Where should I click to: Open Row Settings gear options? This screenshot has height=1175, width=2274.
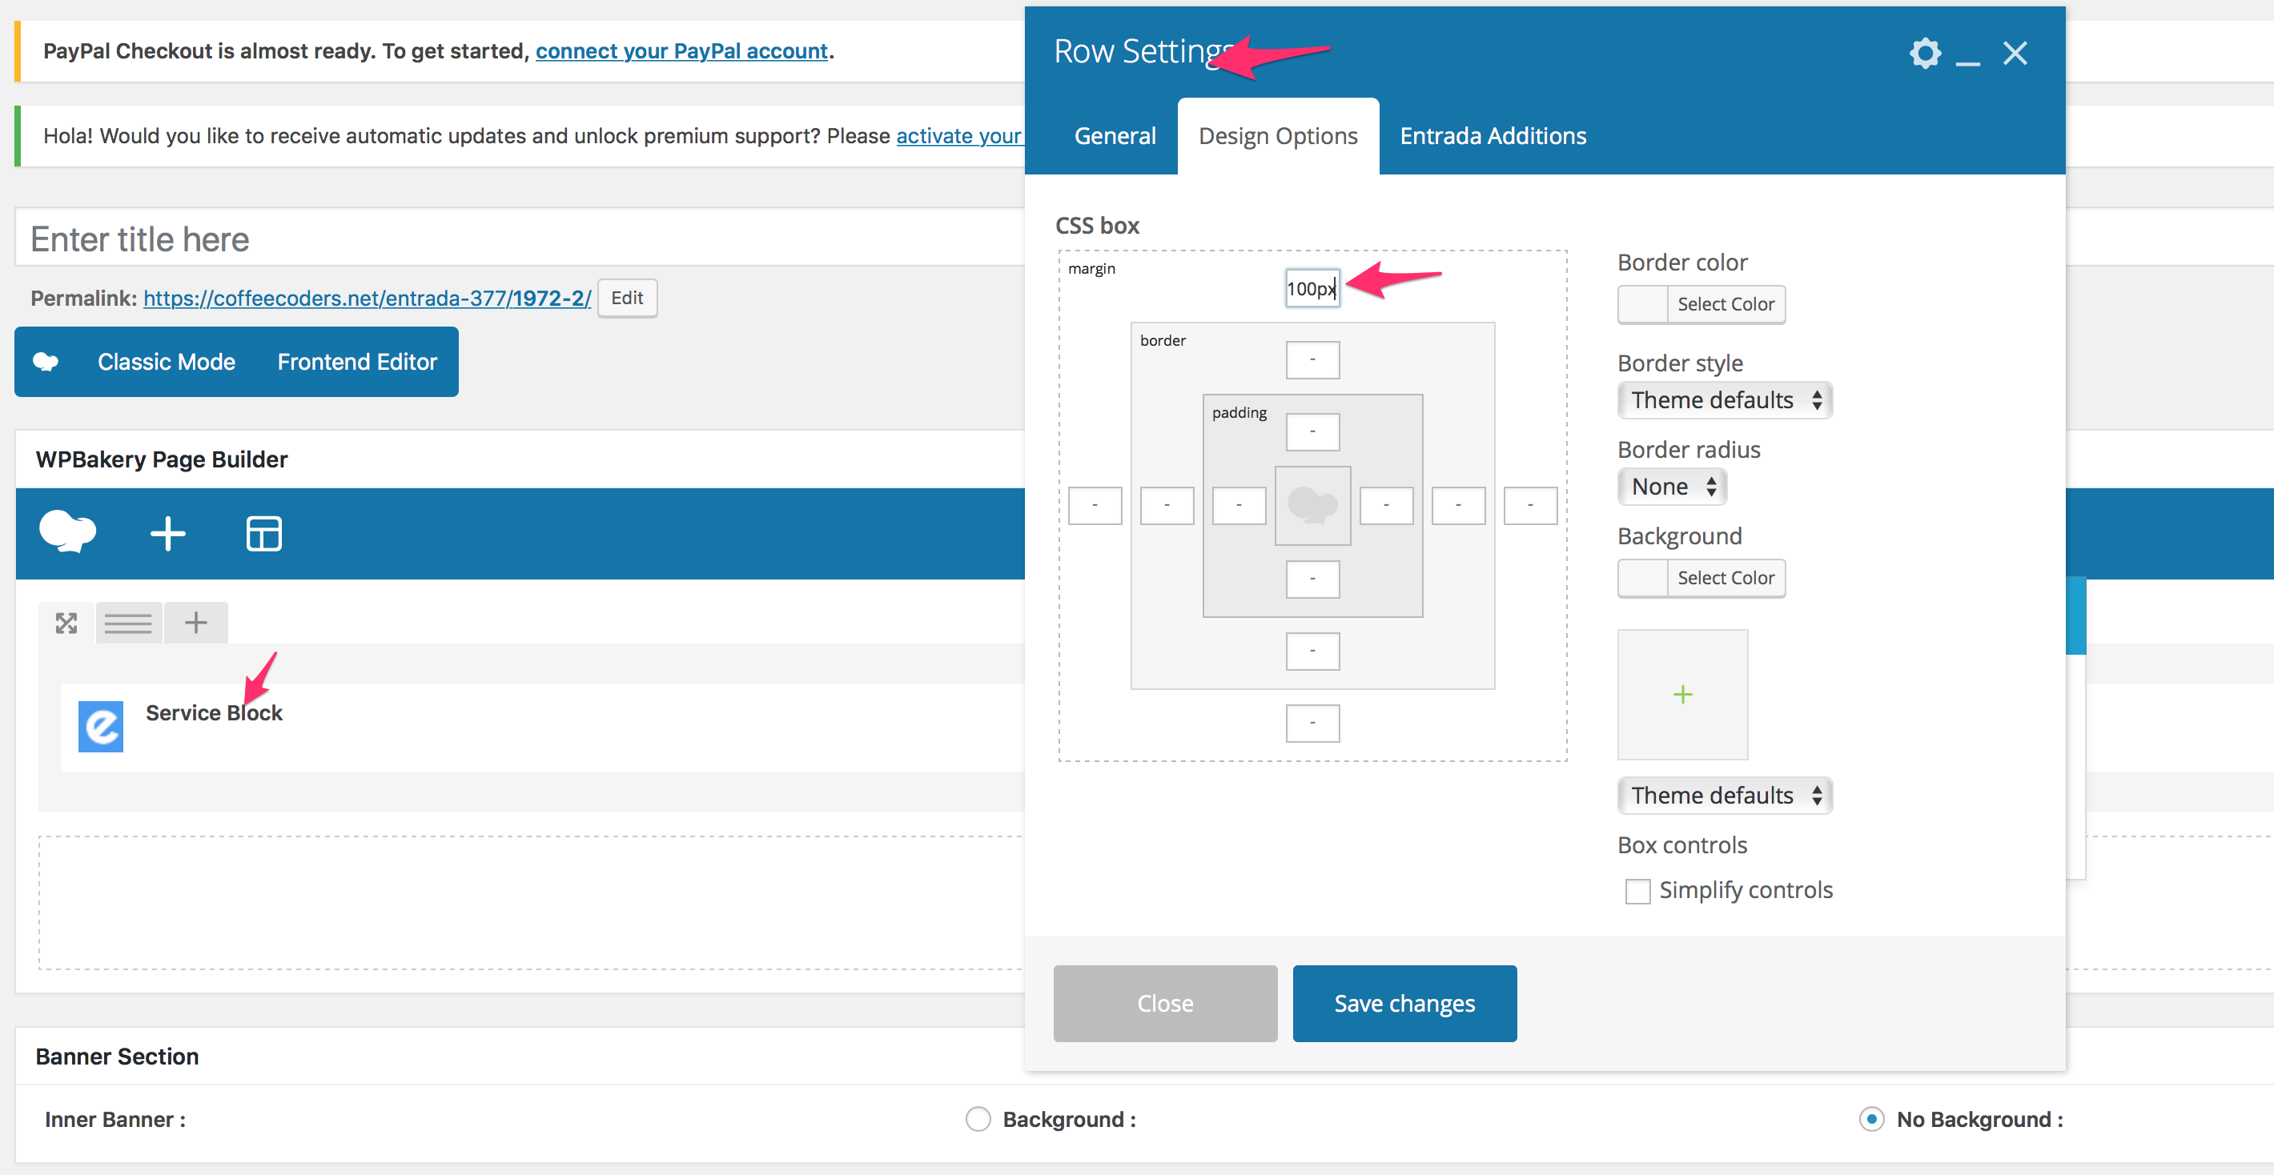tap(1924, 53)
